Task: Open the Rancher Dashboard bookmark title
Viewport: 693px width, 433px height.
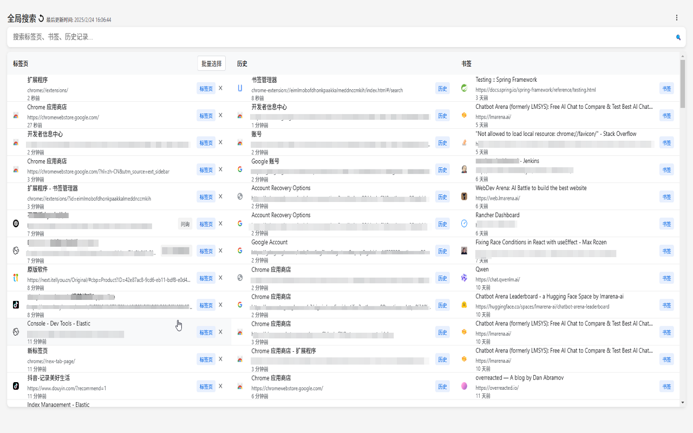Action: click(x=498, y=215)
